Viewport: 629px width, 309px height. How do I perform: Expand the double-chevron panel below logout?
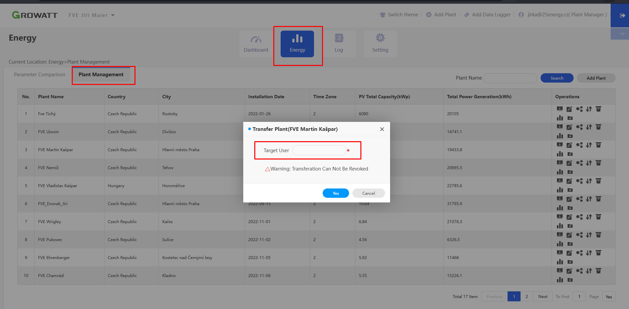pyautogui.click(x=622, y=34)
